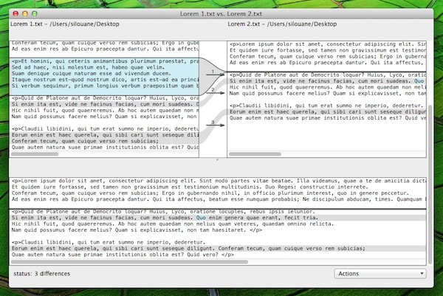Click the line 'Suam denique cuique naturam esse'
Screen dimensions: 443x296
pyautogui.click(x=91, y=73)
